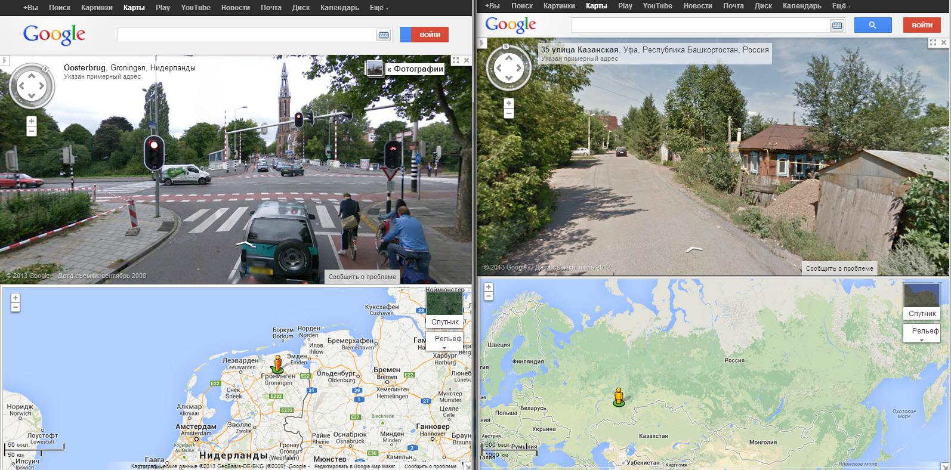Toggle side panel arrow in Ufa window
The height and width of the screenshot is (470, 951).
483,43
